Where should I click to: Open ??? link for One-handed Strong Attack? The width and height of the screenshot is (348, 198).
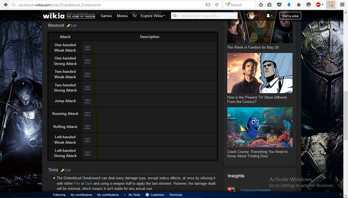(88, 61)
